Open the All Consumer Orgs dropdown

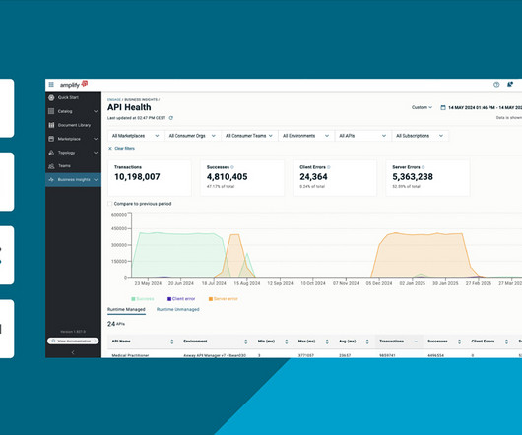tap(192, 136)
